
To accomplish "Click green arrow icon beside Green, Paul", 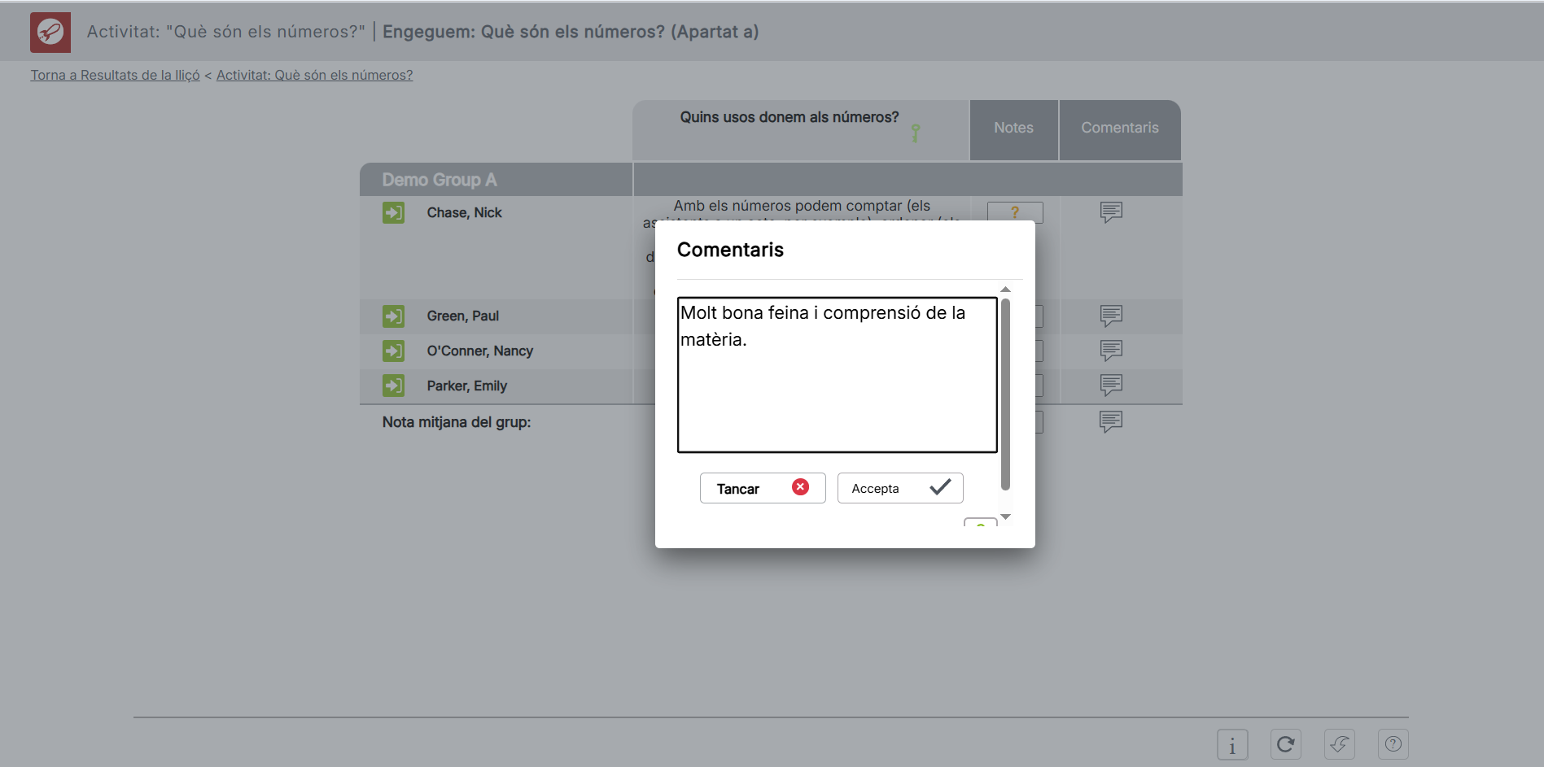I will [394, 316].
